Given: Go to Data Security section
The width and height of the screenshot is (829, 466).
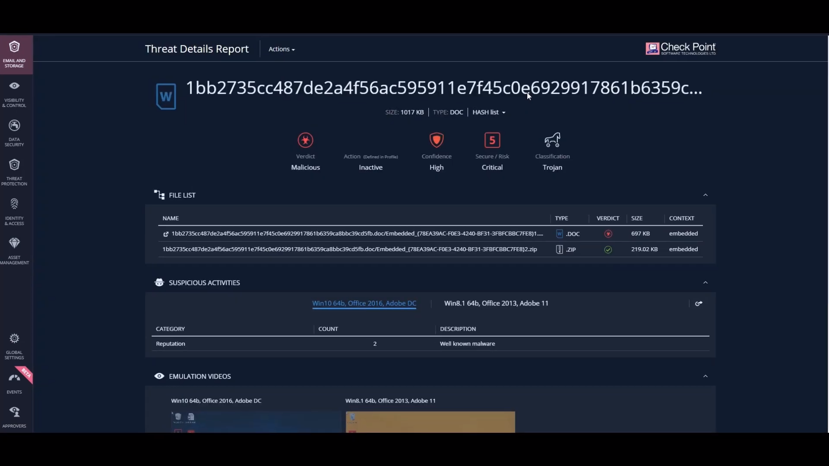Looking at the screenshot, I should pos(14,126).
